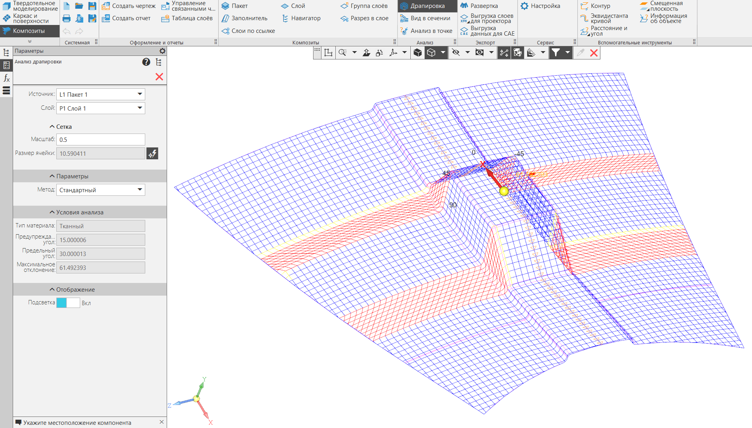Click the print icon in Системная toolbar
Viewport: 752px width, 428px height.
click(67, 19)
